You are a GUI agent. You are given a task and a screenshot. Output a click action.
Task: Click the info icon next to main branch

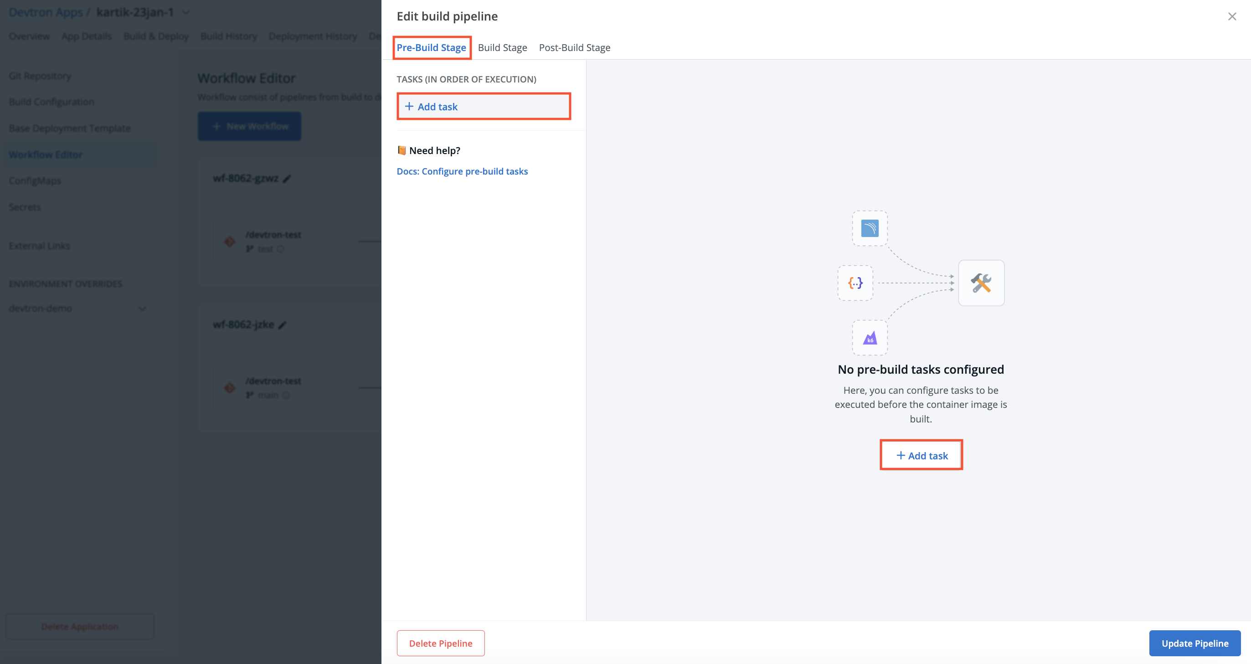coord(286,396)
